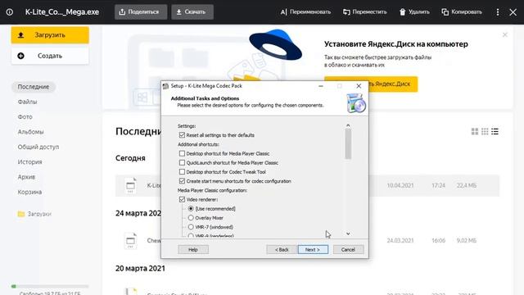Open Общий доступ in sidebar

[38, 147]
